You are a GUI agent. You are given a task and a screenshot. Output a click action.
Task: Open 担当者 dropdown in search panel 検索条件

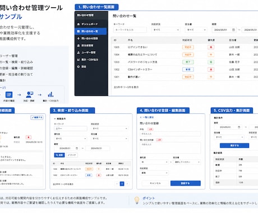pyautogui.click(x=110, y=138)
